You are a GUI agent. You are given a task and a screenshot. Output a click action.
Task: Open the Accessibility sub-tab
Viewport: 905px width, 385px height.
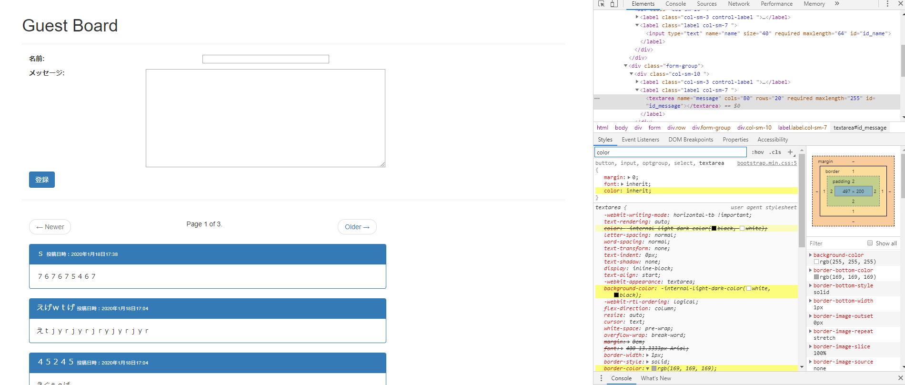click(773, 140)
